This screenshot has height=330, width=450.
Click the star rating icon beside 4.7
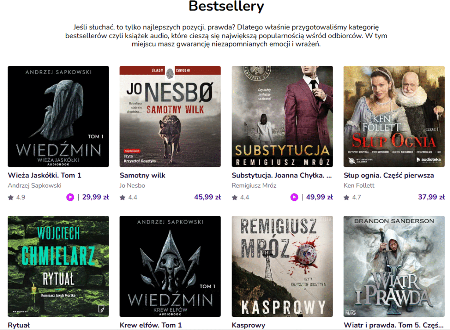tap(346, 197)
